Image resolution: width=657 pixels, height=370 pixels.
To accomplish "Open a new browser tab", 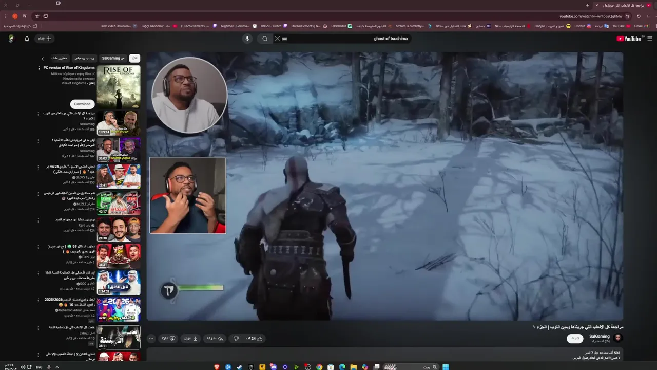I will (x=587, y=5).
